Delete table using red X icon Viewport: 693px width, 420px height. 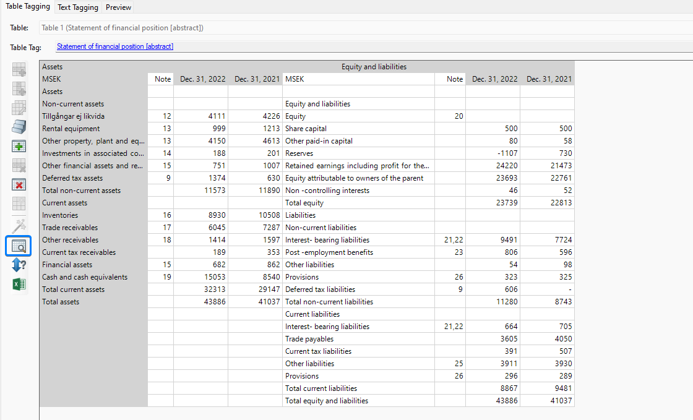[19, 184]
